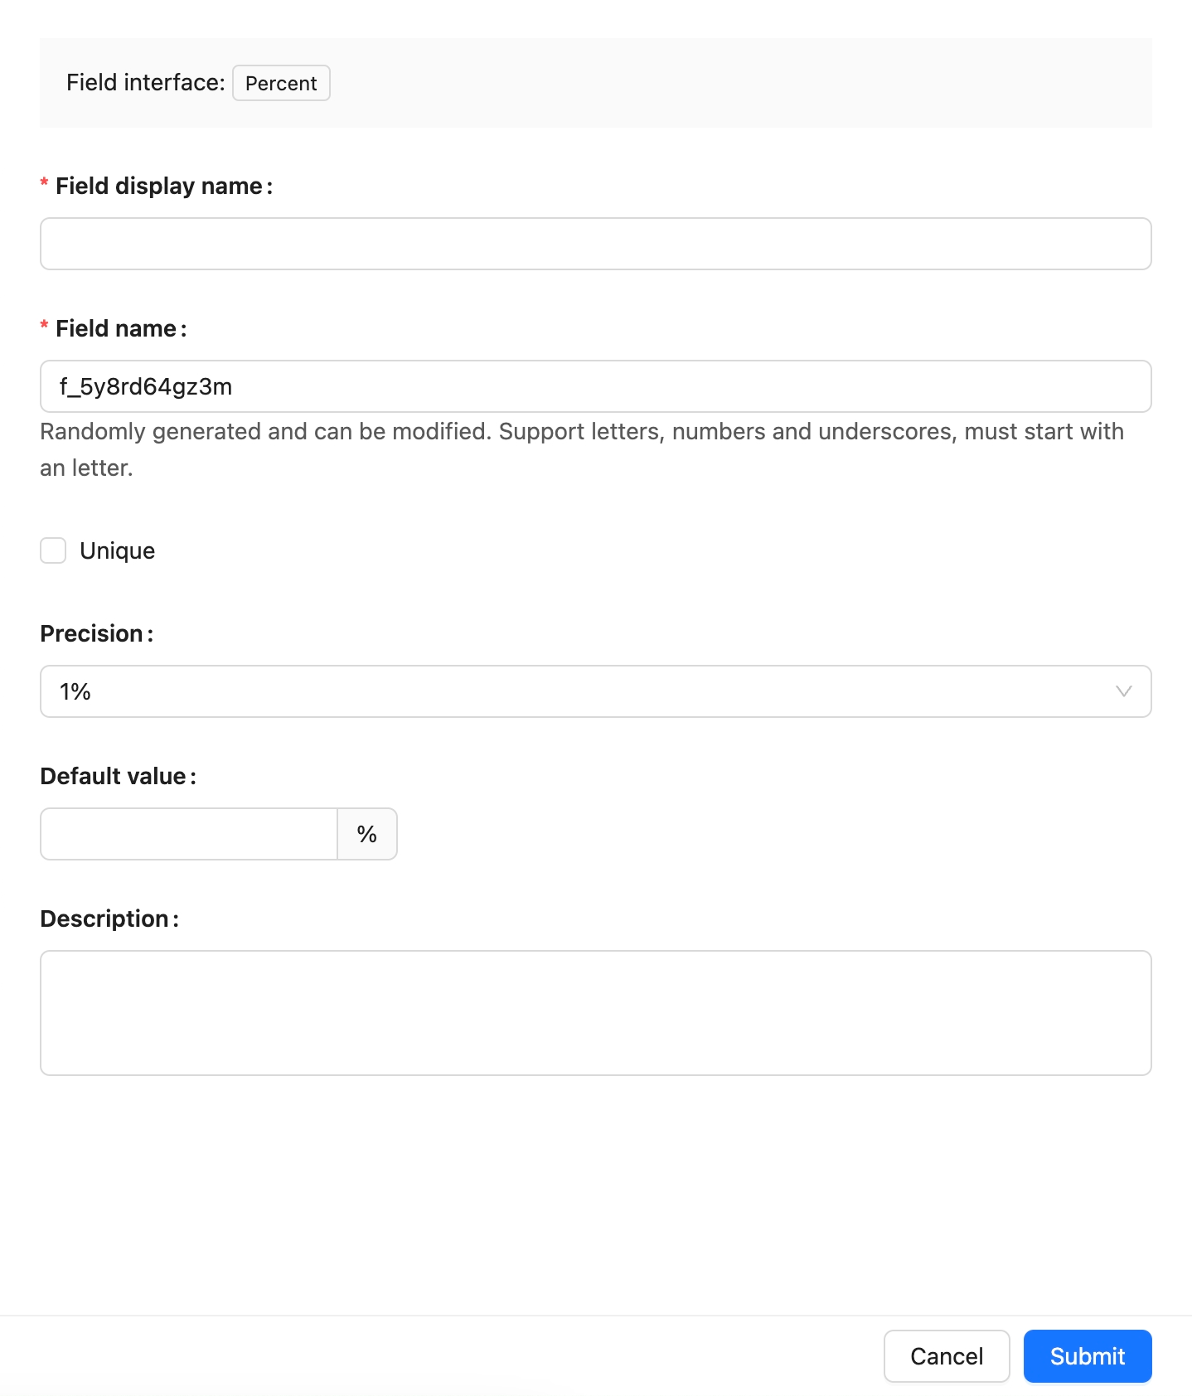Click the % suffix beside Default value
This screenshot has height=1396, width=1192.
(367, 834)
